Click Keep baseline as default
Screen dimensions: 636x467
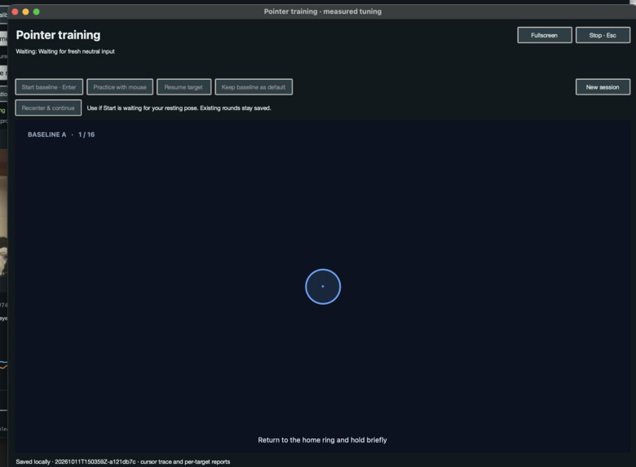(254, 87)
